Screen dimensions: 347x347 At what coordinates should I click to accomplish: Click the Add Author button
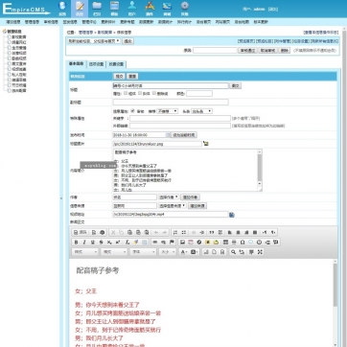pyautogui.click(x=191, y=197)
